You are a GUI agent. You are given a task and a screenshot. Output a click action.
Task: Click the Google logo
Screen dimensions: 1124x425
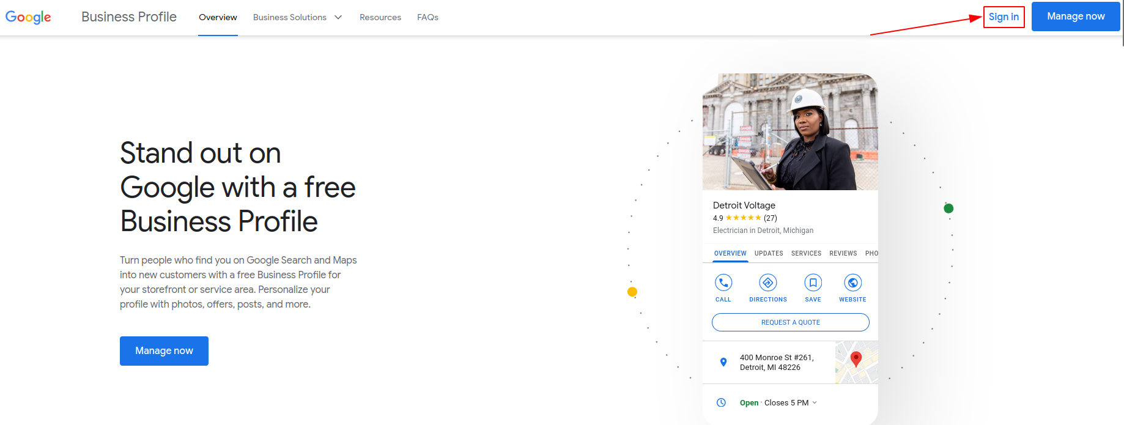click(28, 17)
